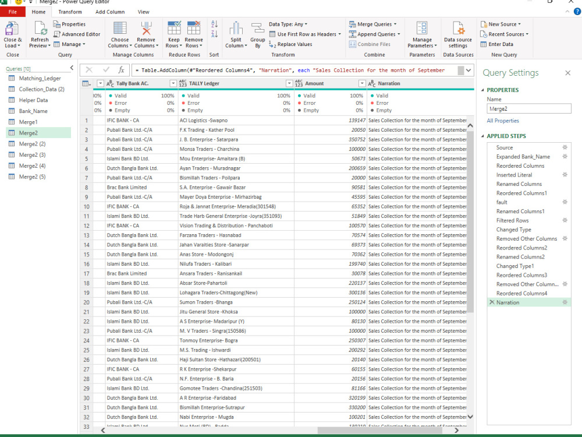This screenshot has width=582, height=437.
Task: Open settings gear for Filtered Rows step
Action: pyautogui.click(x=565, y=220)
